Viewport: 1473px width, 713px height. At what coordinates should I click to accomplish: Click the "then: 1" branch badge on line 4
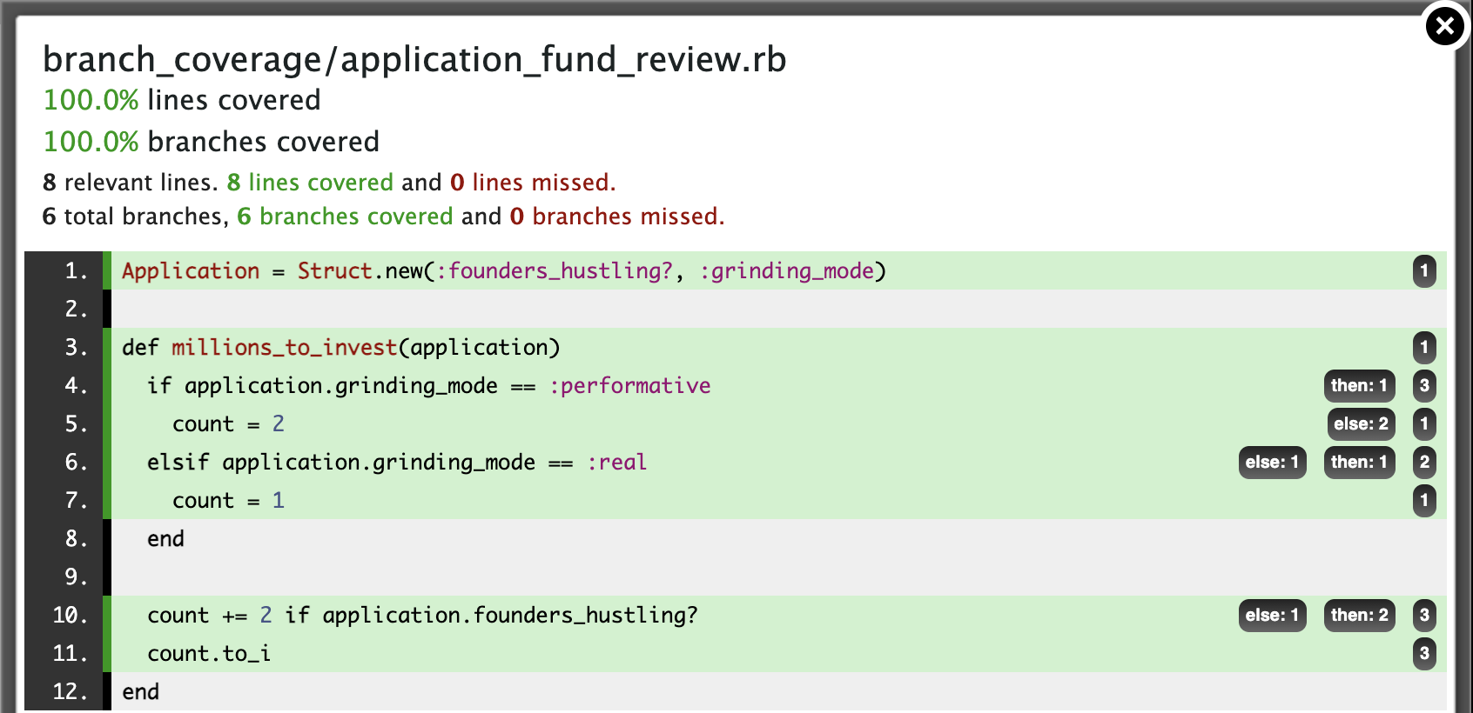(1359, 386)
